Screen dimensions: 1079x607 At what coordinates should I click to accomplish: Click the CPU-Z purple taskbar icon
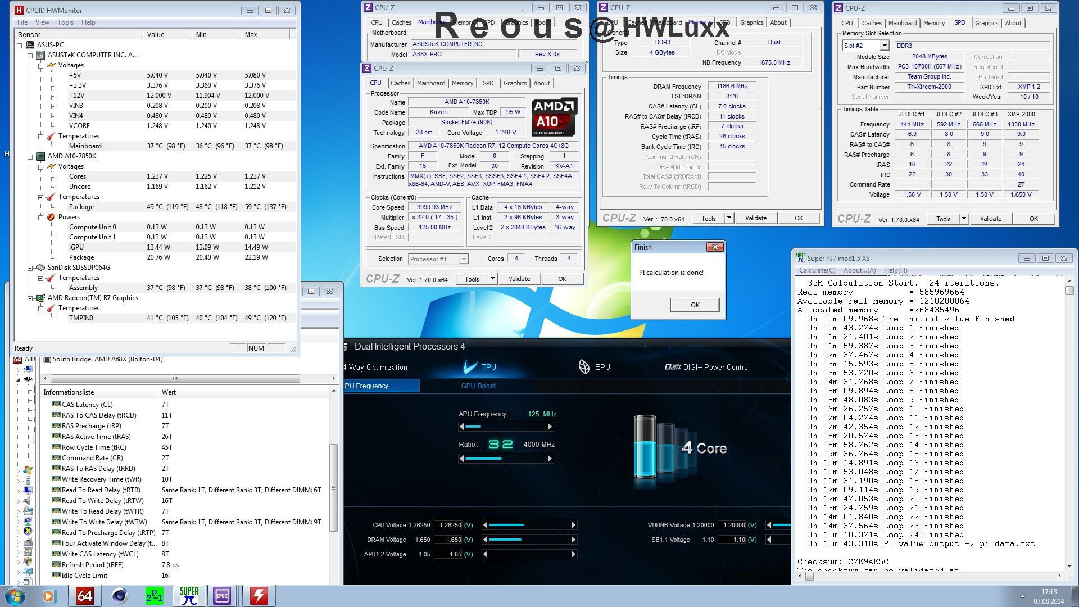222,595
